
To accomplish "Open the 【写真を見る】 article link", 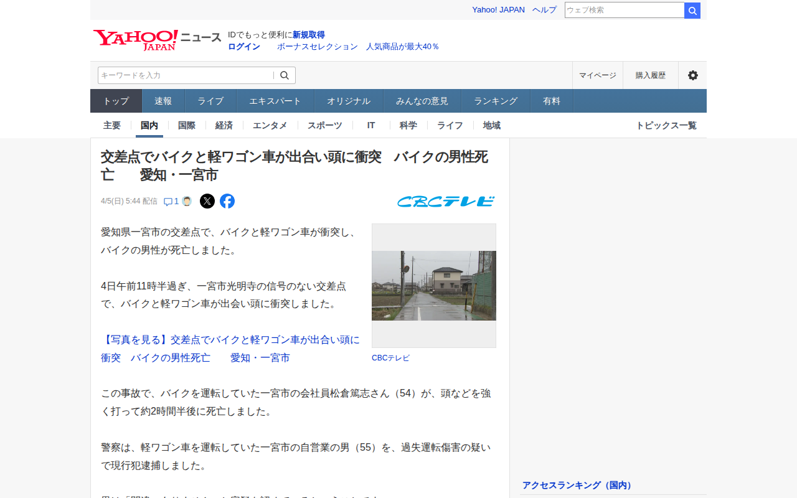I will (x=230, y=349).
